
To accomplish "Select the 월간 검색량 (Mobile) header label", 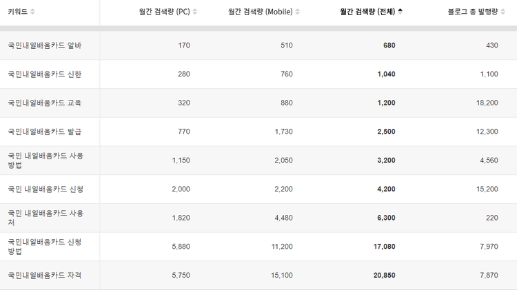I will pos(261,12).
